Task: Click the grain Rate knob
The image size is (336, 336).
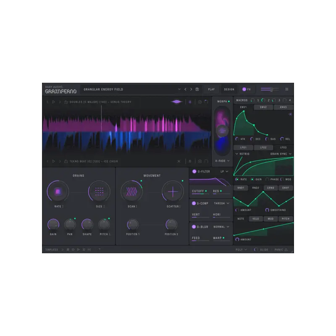Action: click(58, 192)
